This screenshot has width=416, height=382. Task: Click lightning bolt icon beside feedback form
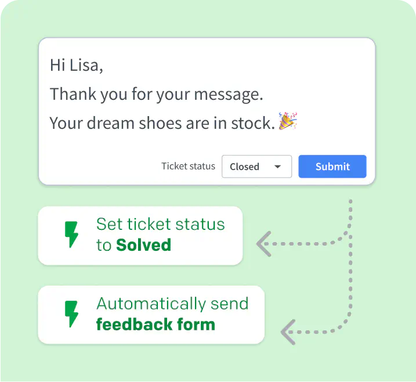71,314
